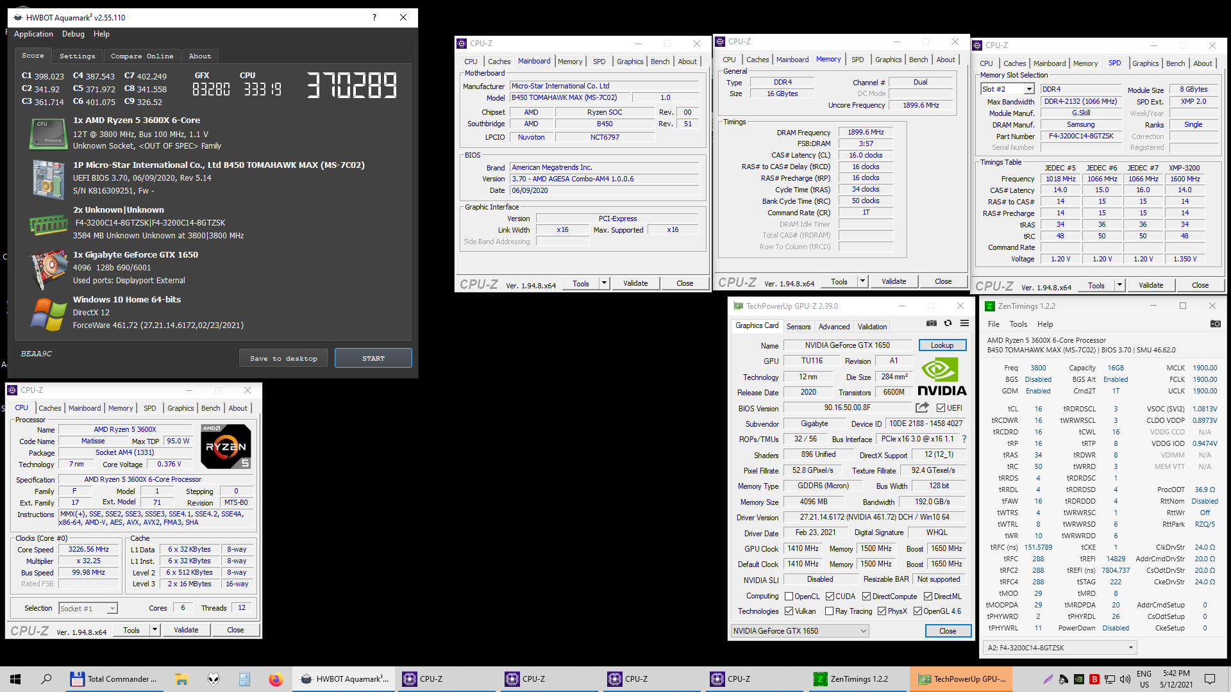Viewport: 1231px width, 692px height.
Task: Expand Tools dropdown arrow in SPD CPU-Z
Action: pyautogui.click(x=1119, y=285)
